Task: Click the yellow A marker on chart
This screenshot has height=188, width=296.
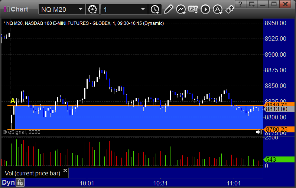Action: coord(13,100)
